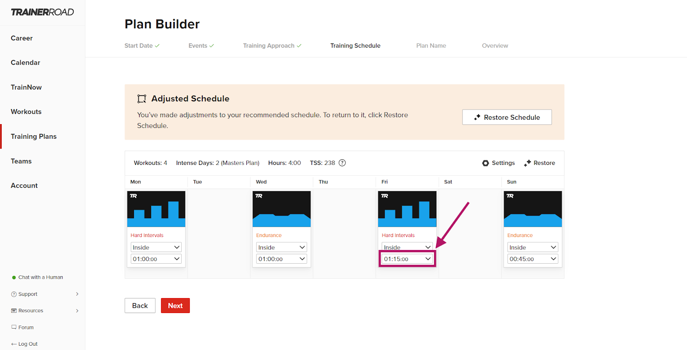The height and width of the screenshot is (350, 687).
Task: Go to the Start Date step
Action: click(139, 46)
